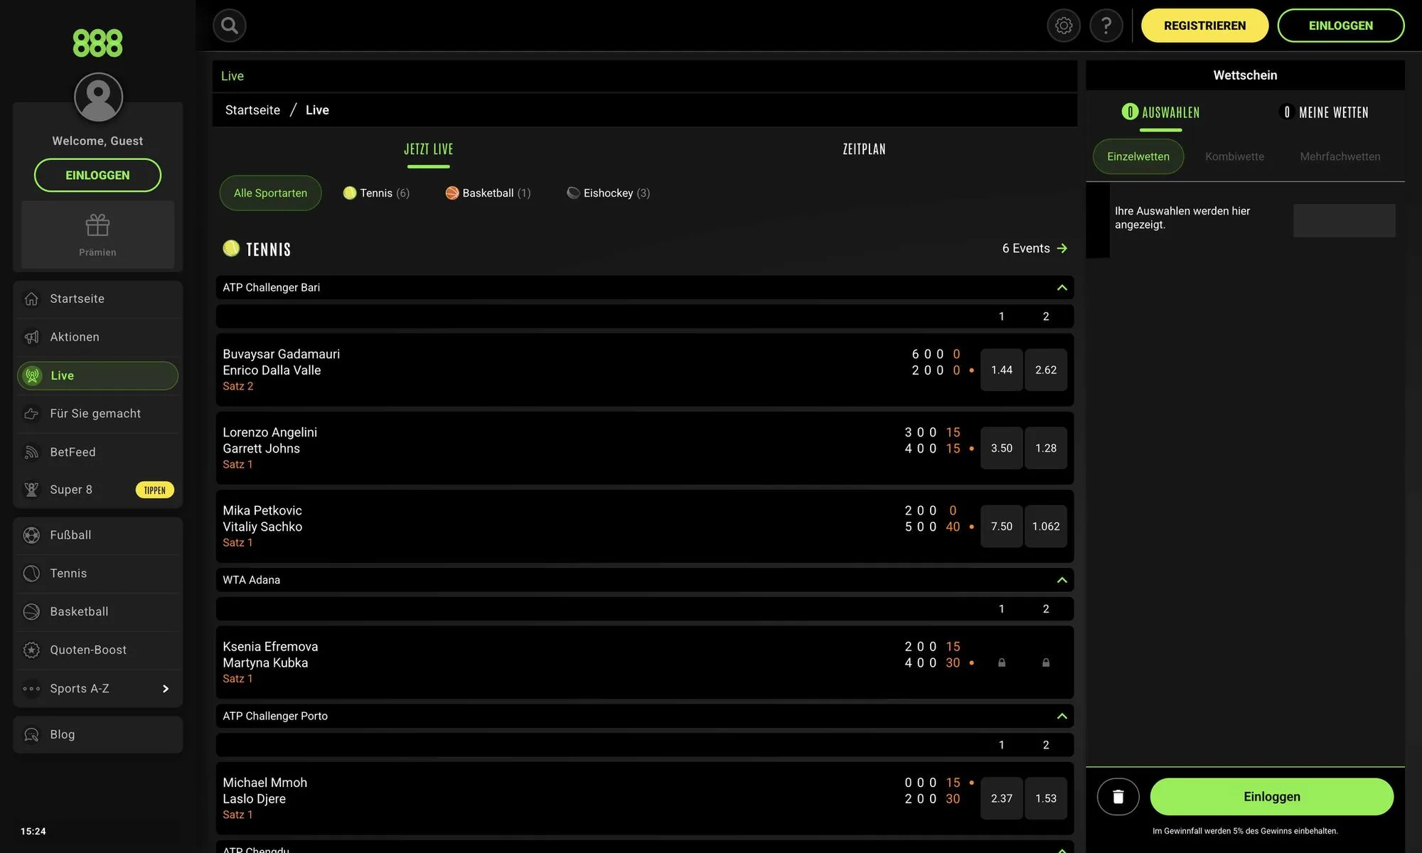
Task: Select Kombiwette bet type
Action: coord(1234,156)
